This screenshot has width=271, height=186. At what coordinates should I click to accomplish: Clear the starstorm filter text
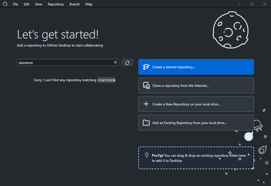(x=115, y=63)
